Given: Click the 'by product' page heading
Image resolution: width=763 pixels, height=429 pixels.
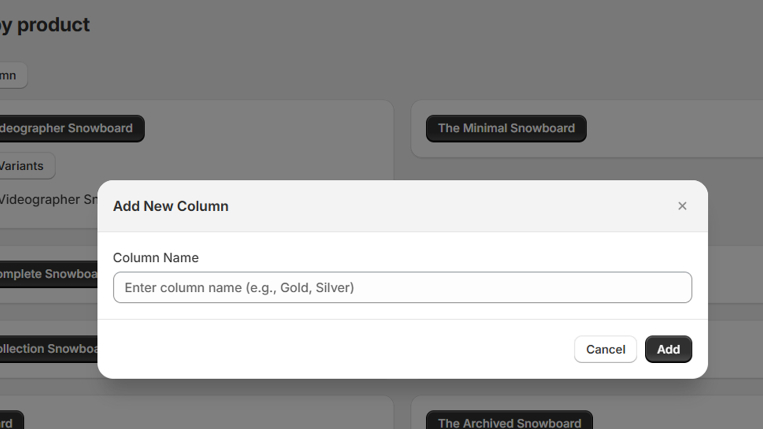Looking at the screenshot, I should point(45,25).
